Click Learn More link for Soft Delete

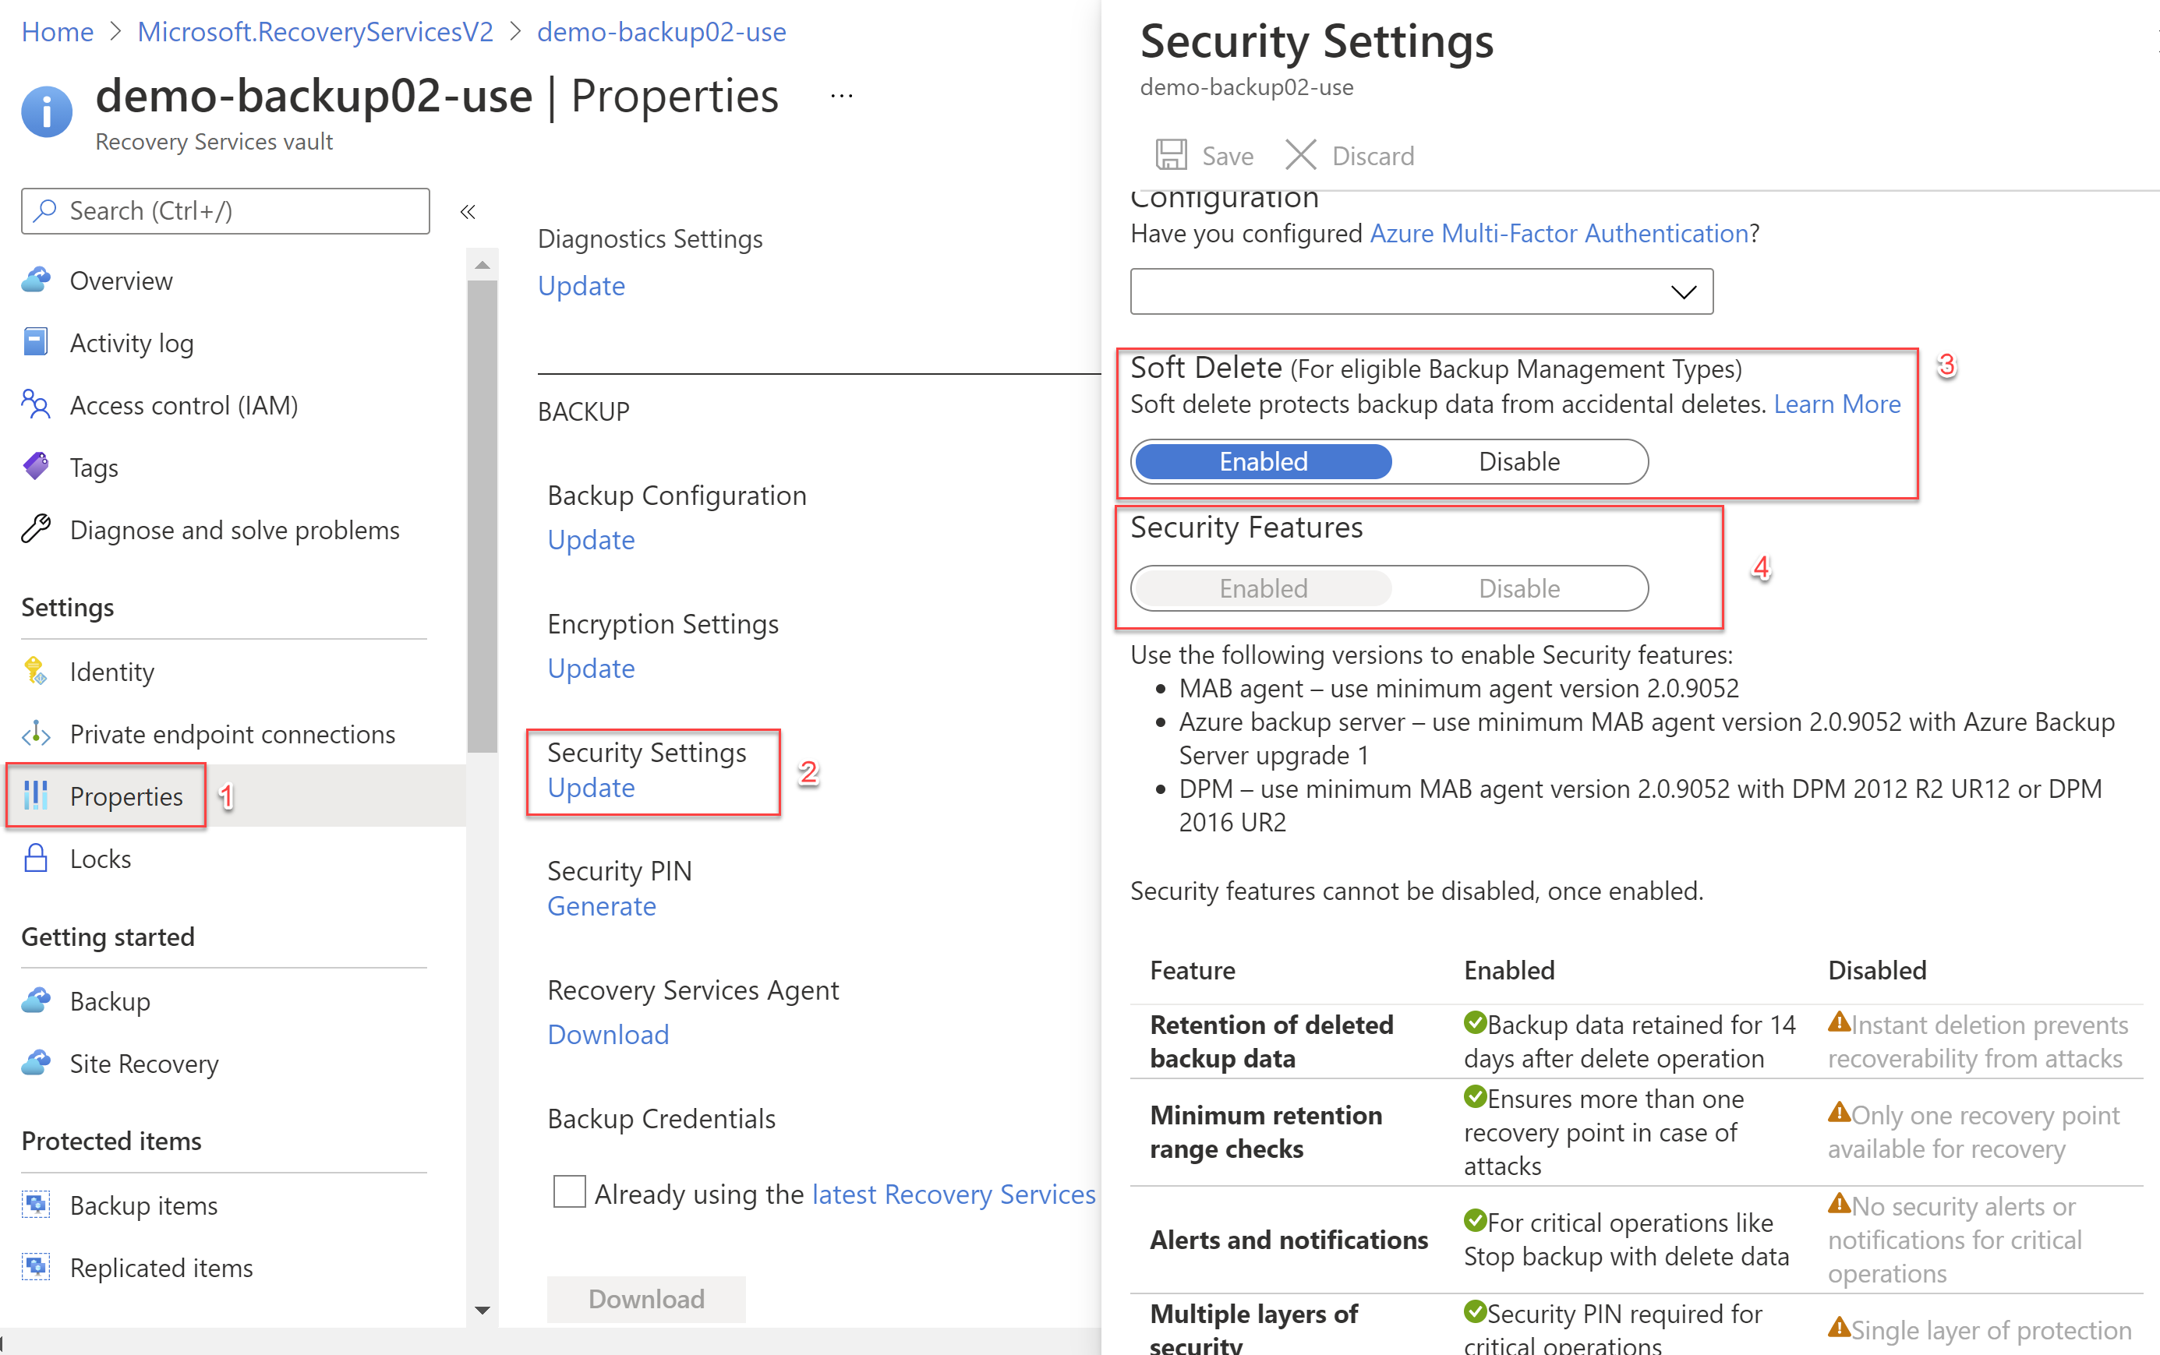click(x=1837, y=404)
